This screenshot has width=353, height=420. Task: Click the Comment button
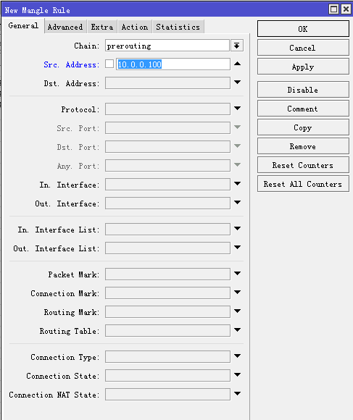point(303,109)
